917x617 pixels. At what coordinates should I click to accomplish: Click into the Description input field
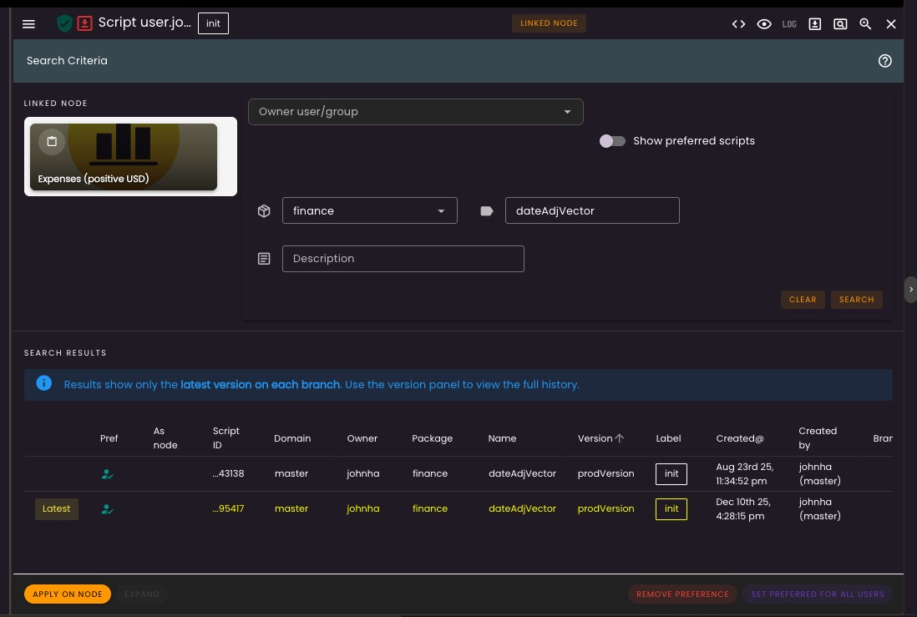(x=403, y=259)
